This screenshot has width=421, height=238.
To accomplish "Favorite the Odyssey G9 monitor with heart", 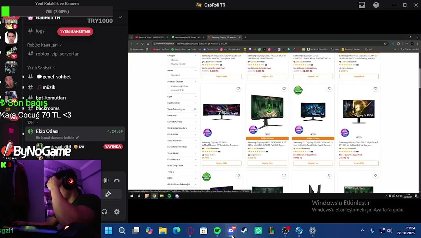I will click(238, 88).
